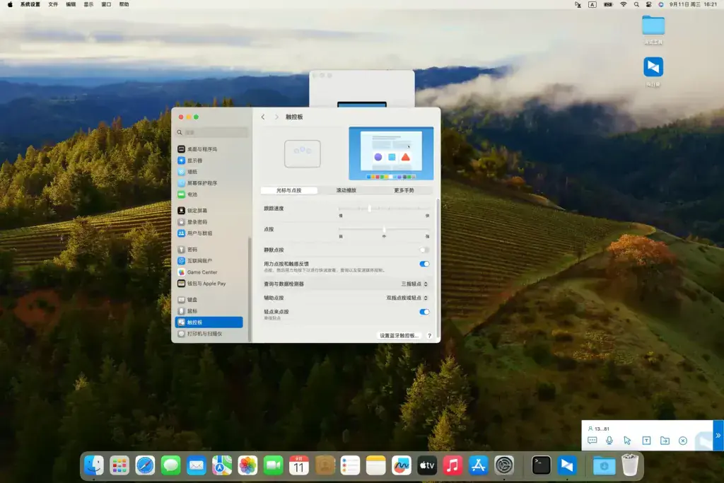Click chat bubble icon in remote control toolbar
The image size is (724, 483).
pos(592,441)
